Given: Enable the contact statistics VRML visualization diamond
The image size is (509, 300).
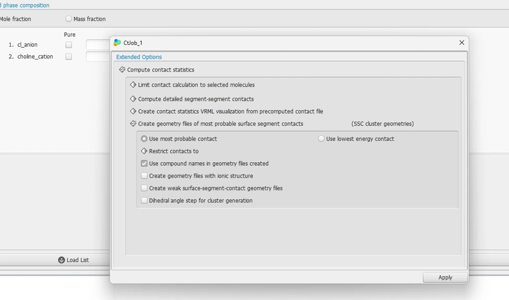Looking at the screenshot, I should click(133, 111).
